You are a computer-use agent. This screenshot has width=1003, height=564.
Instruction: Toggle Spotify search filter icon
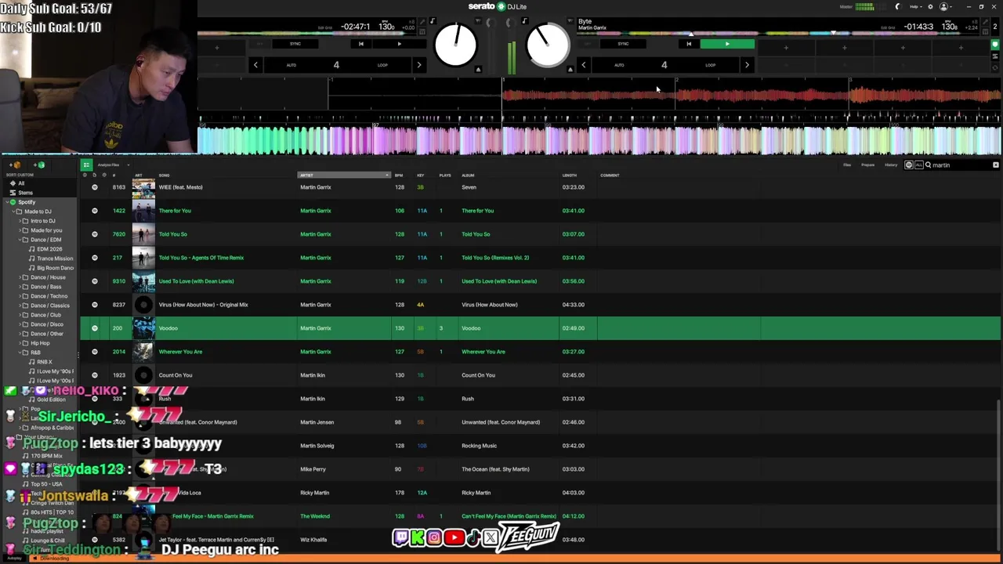click(909, 165)
